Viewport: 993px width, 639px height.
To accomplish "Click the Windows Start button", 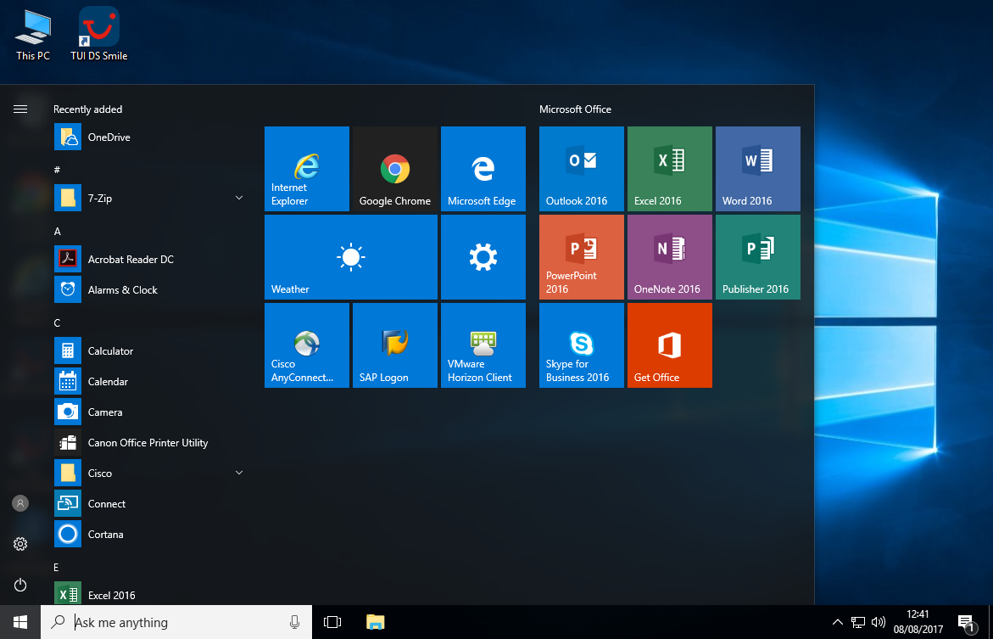I will [20, 622].
